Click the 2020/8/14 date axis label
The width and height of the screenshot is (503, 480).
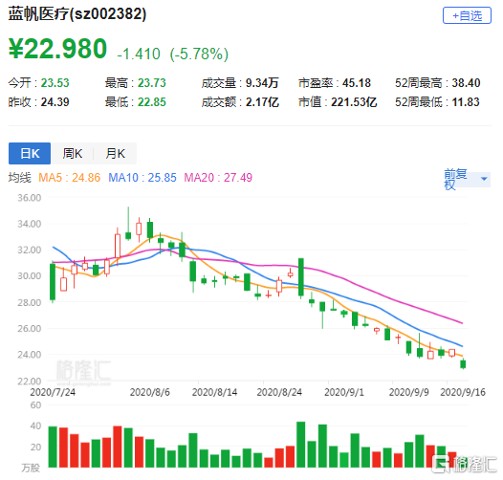pyautogui.click(x=214, y=392)
